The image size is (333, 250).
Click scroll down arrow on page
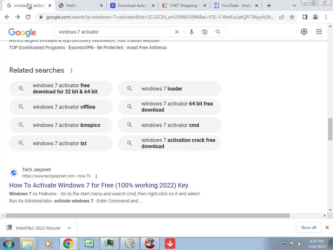(x=330, y=210)
